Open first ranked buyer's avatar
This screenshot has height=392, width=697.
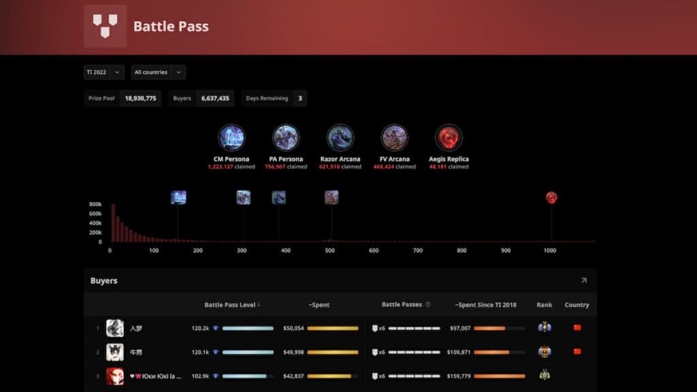point(115,328)
